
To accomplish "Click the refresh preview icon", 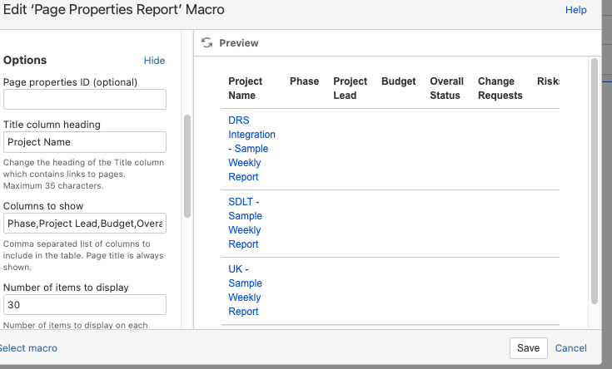I will pyautogui.click(x=206, y=42).
